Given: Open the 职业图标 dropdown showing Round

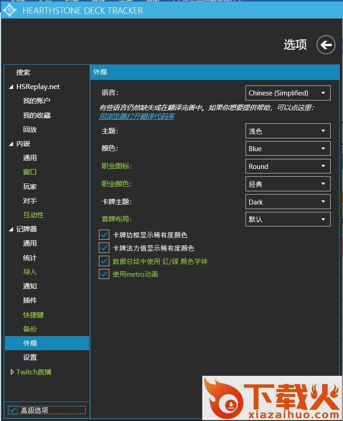Looking at the screenshot, I should [x=288, y=166].
